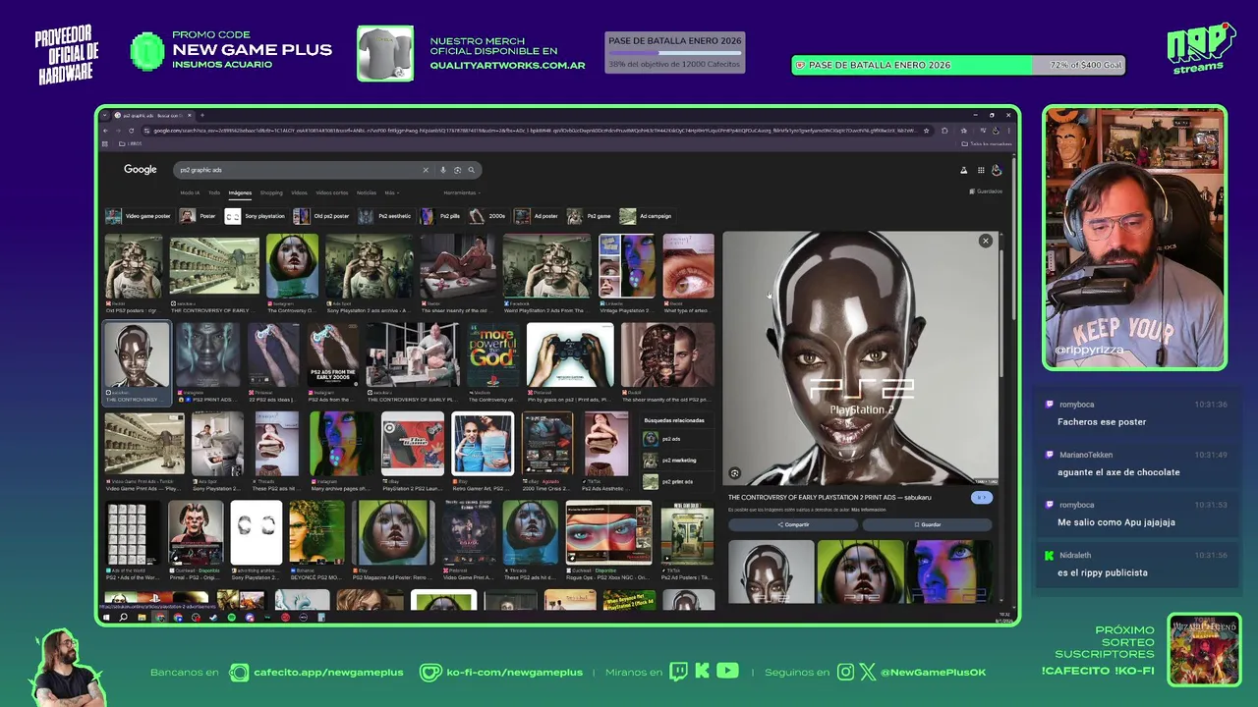Select the Sony playstation filter chip
Image resolution: width=1258 pixels, height=707 pixels.
coord(256,216)
